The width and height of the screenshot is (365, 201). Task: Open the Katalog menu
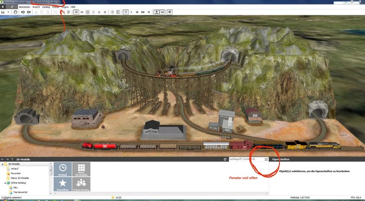click(47, 7)
